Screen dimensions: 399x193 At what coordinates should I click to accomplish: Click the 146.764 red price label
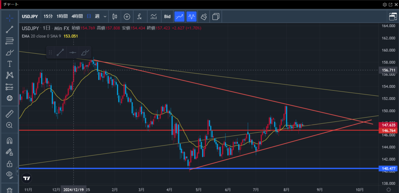coord(388,130)
